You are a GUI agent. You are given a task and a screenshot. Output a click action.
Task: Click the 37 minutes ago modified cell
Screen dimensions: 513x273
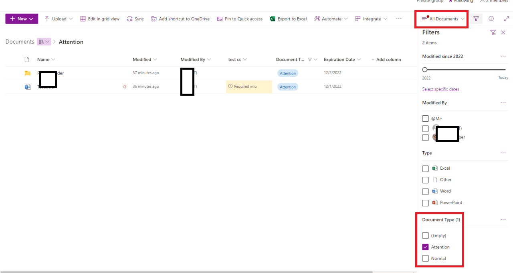pos(146,73)
